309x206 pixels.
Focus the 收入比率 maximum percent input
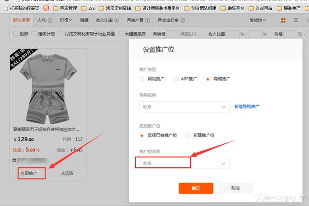[255, 34]
